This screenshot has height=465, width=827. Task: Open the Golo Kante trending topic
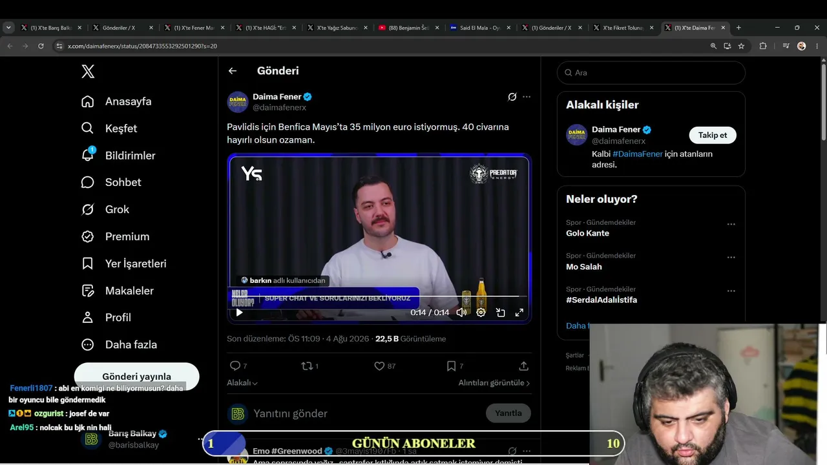[x=587, y=233]
